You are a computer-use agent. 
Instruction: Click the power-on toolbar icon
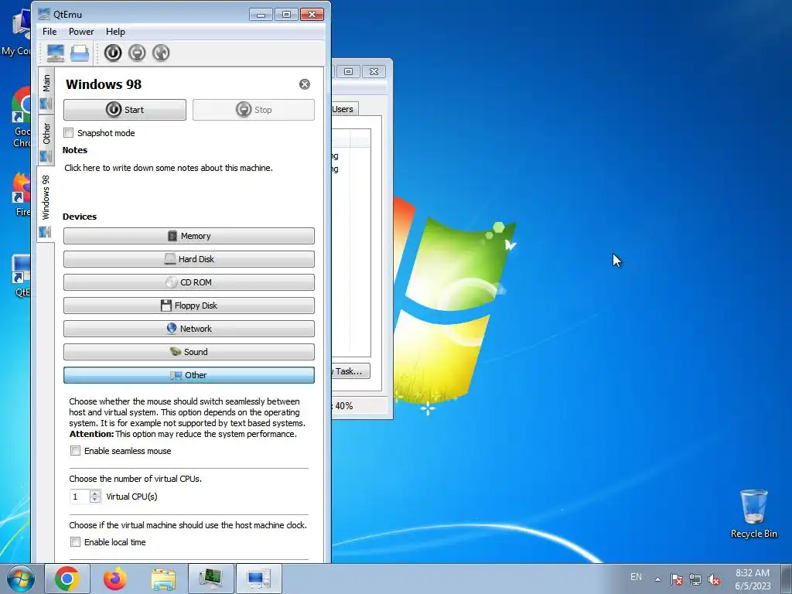113,53
